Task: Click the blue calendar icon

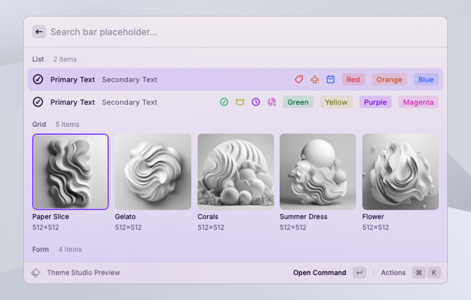Action: (x=331, y=79)
